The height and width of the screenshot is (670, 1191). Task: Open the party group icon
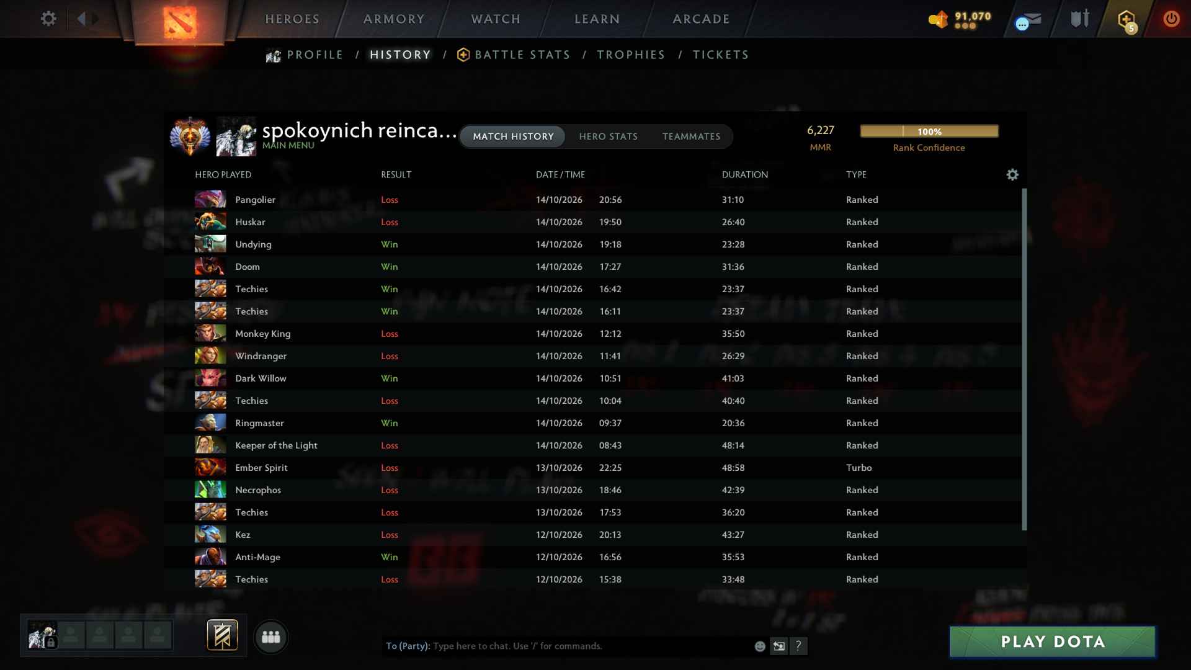[x=271, y=636]
